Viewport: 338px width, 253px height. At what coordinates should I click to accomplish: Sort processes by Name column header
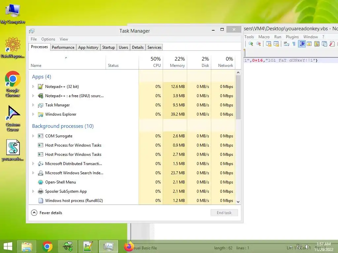67,62
